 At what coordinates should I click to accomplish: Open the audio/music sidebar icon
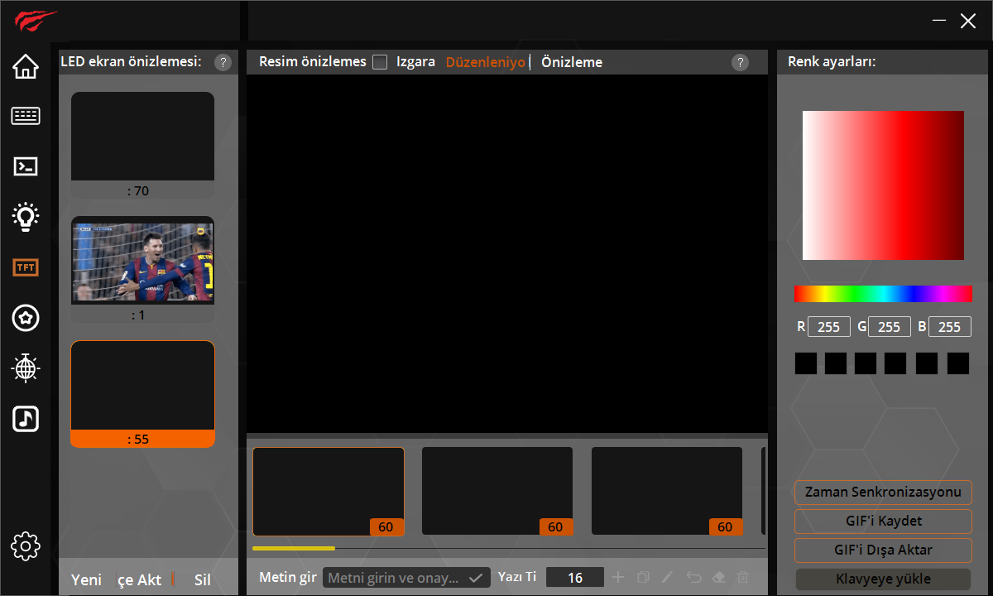(x=26, y=419)
